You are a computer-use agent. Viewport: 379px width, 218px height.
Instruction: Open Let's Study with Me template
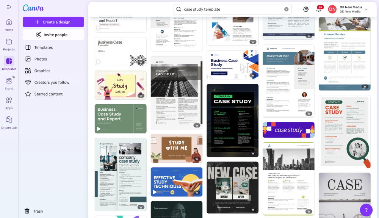pos(121,85)
